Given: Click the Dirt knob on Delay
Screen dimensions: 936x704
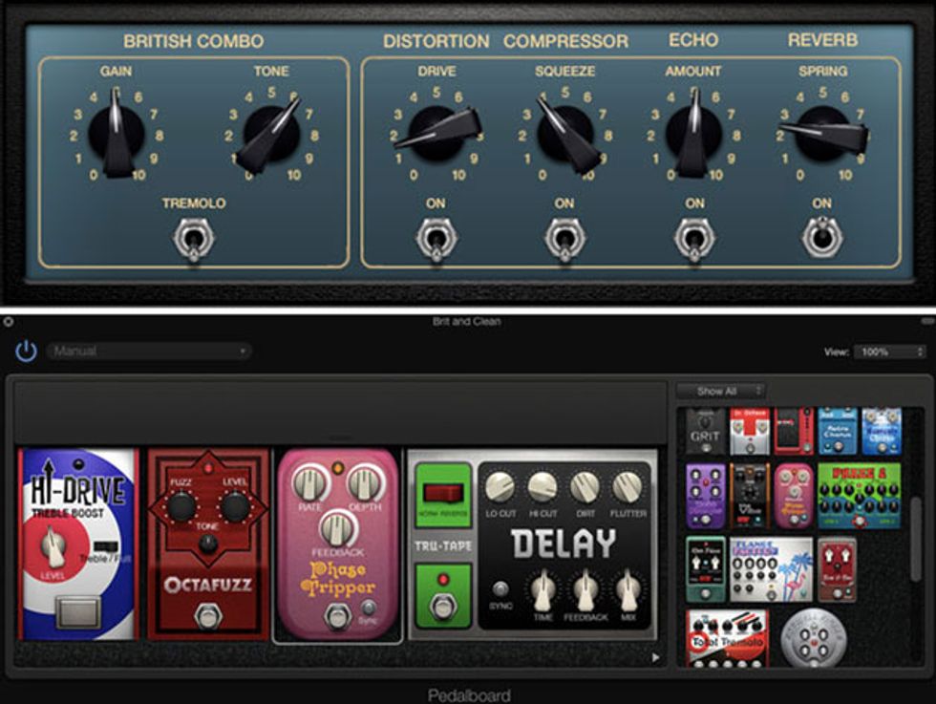Looking at the screenshot, I should click(x=585, y=486).
